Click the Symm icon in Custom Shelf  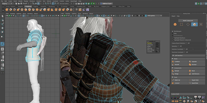(180, 101)
